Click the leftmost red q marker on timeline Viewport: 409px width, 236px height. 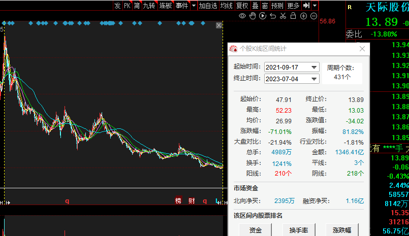67,201
